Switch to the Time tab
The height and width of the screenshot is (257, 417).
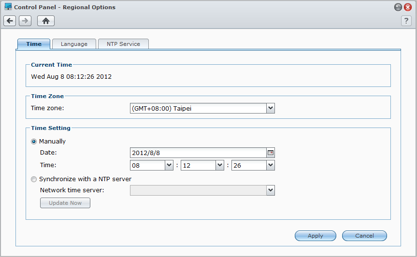click(x=34, y=44)
